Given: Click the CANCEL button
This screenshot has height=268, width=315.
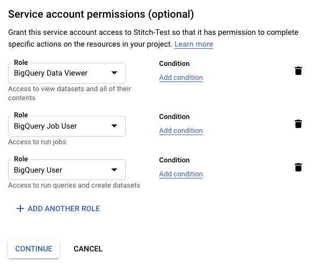Looking at the screenshot, I should (x=88, y=249).
